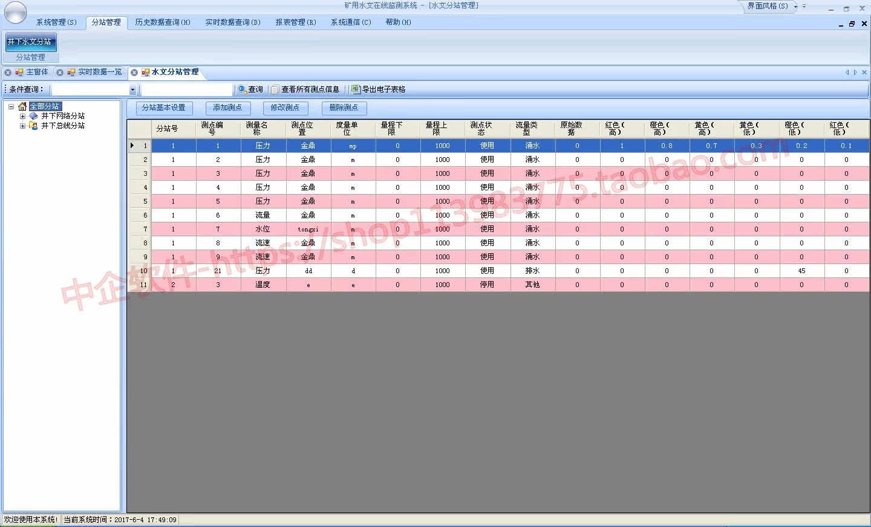The width and height of the screenshot is (871, 527).
Task: Open the 实时数据查询(D) menu
Action: pos(233,22)
